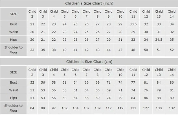Click the Child 2 column header in inch chart
This screenshot has height=115, width=178.
pyautogui.click(x=32, y=14)
